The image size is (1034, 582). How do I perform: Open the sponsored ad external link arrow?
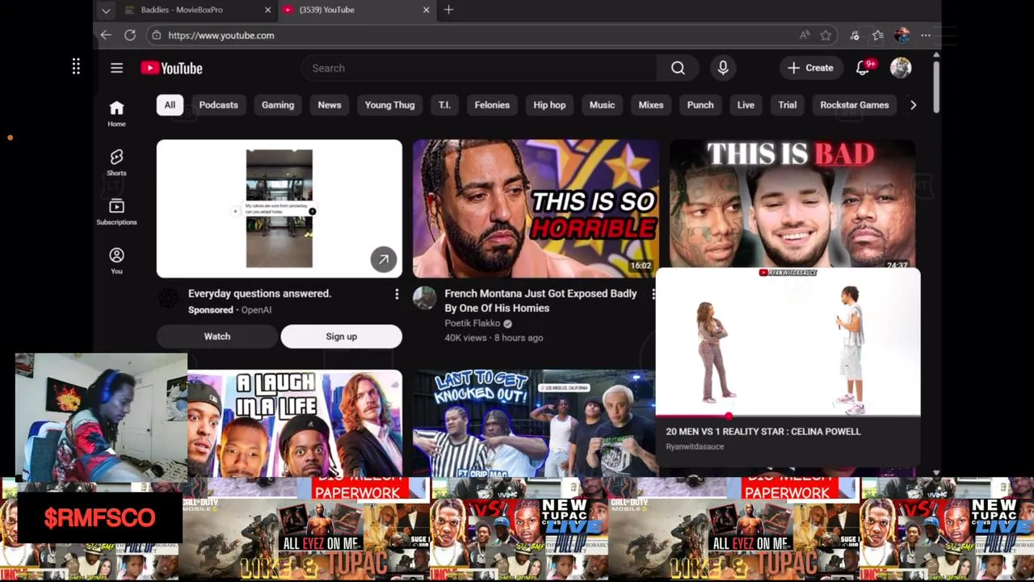click(x=384, y=259)
